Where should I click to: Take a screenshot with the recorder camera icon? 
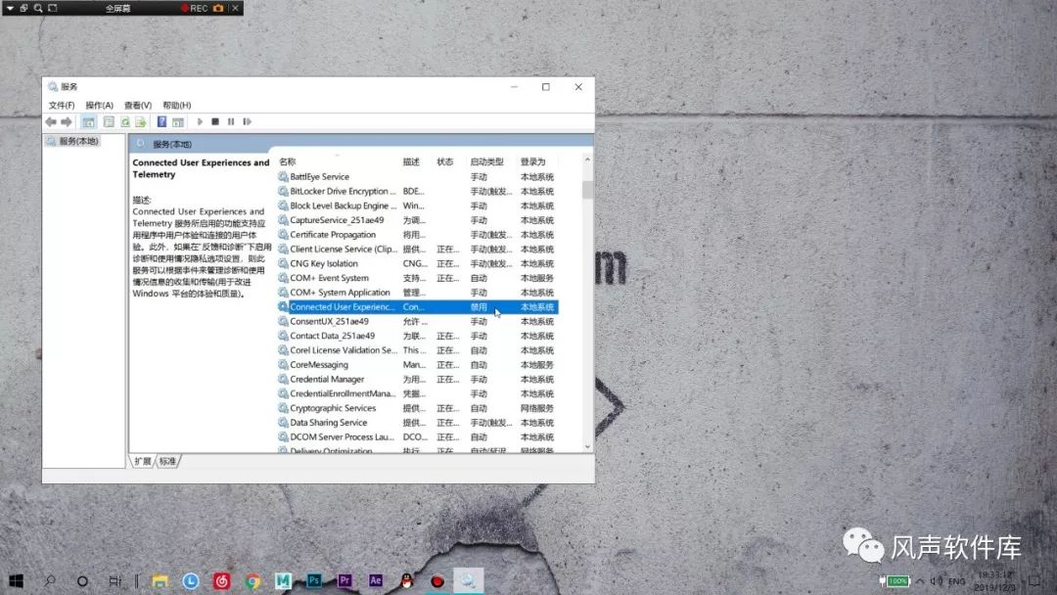pyautogui.click(x=217, y=9)
